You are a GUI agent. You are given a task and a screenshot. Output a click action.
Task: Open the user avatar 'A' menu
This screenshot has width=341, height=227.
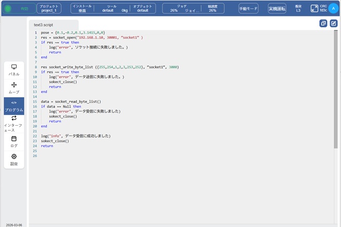point(333,8)
